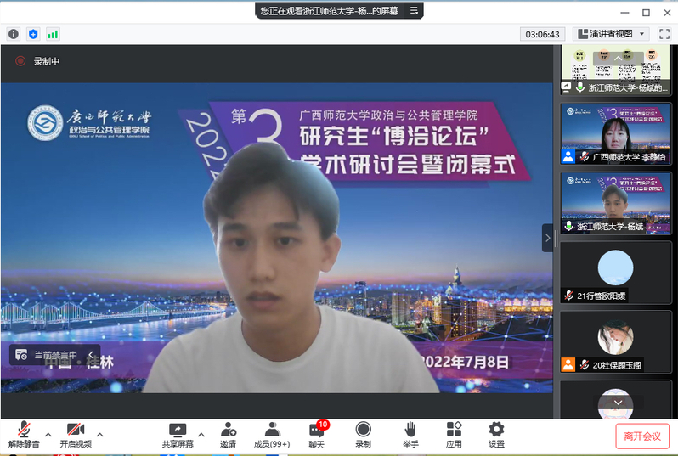This screenshot has height=456, width=678.
Task: Click the meeting timer 03:06:43
Action: pyautogui.click(x=542, y=34)
